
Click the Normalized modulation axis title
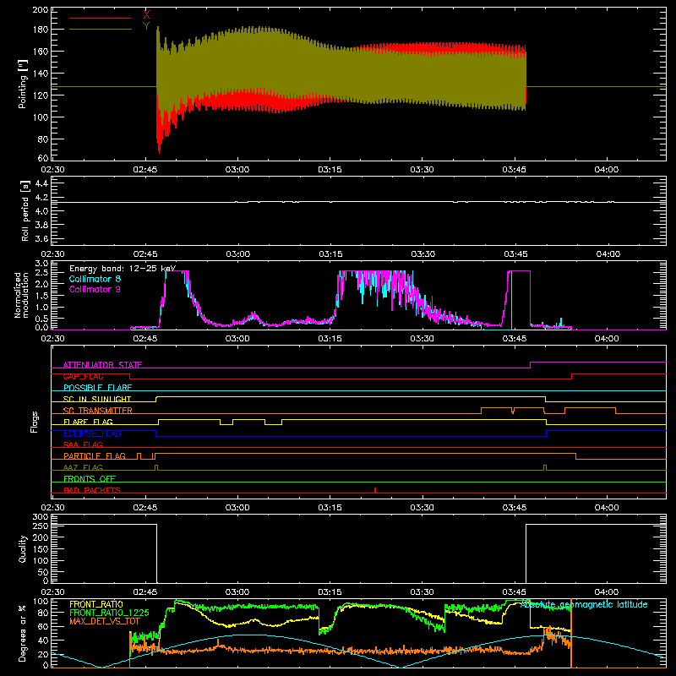[x=22, y=295]
